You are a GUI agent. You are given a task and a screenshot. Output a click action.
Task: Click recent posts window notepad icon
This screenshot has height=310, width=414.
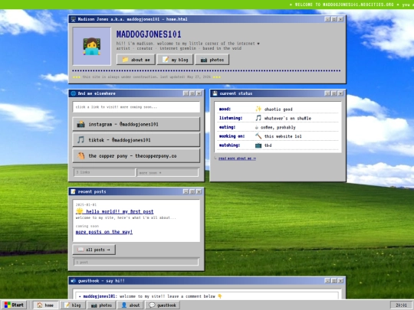click(74, 191)
